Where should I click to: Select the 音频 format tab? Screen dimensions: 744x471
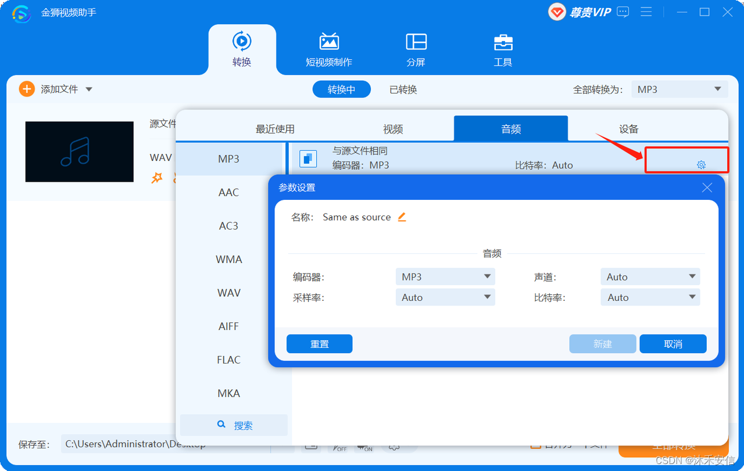coord(511,128)
